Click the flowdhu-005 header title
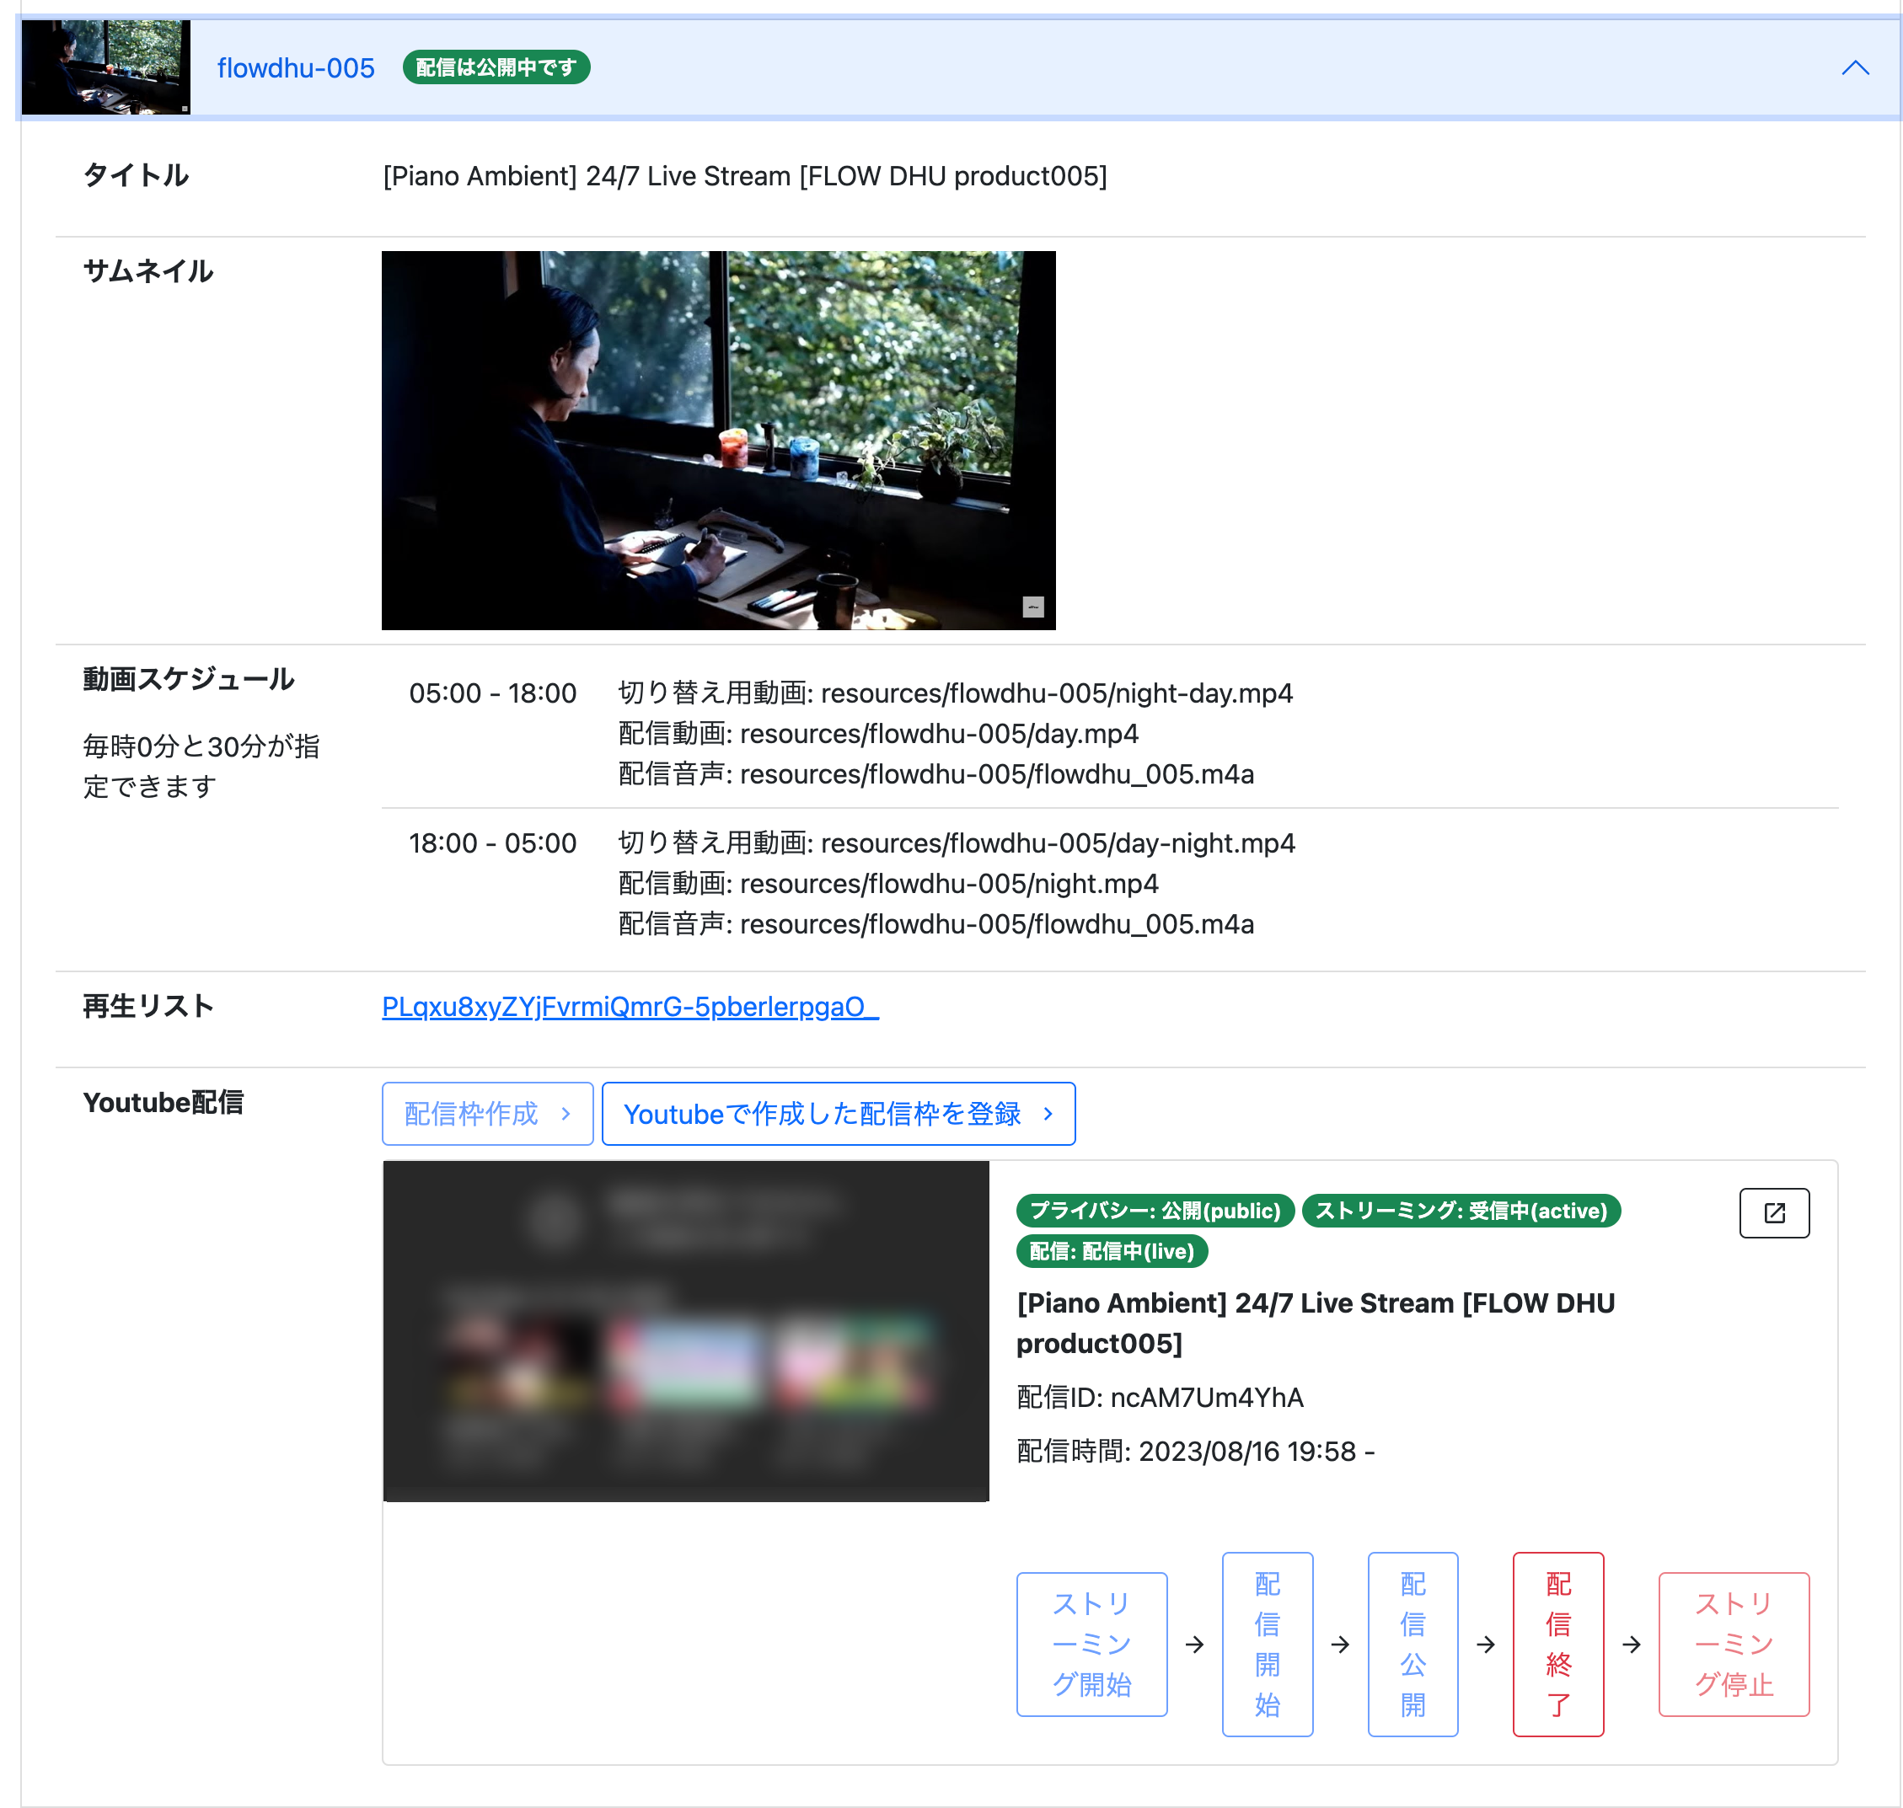The width and height of the screenshot is (1903, 1808). click(x=295, y=67)
